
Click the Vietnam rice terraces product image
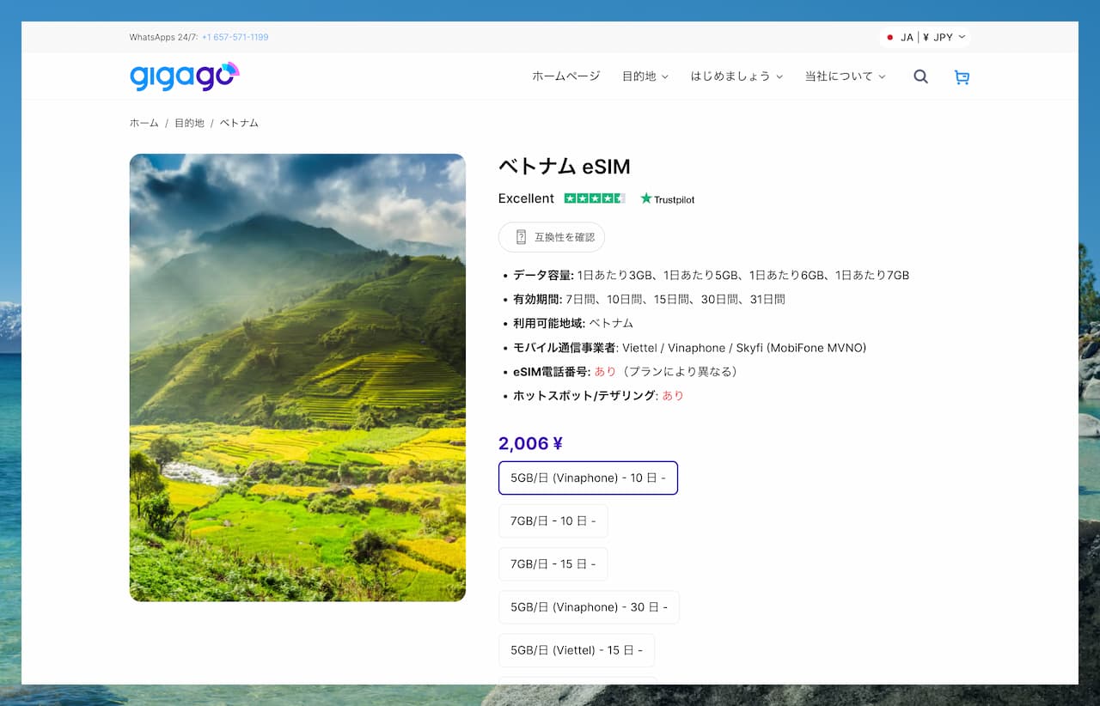[297, 377]
